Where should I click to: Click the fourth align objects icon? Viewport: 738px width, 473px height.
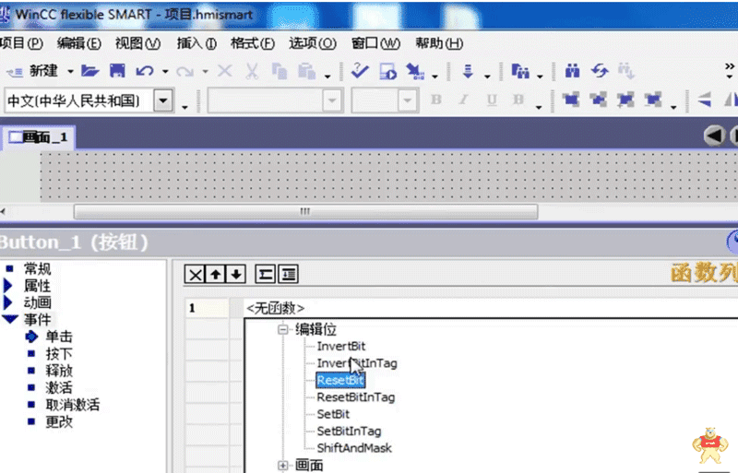coord(653,100)
